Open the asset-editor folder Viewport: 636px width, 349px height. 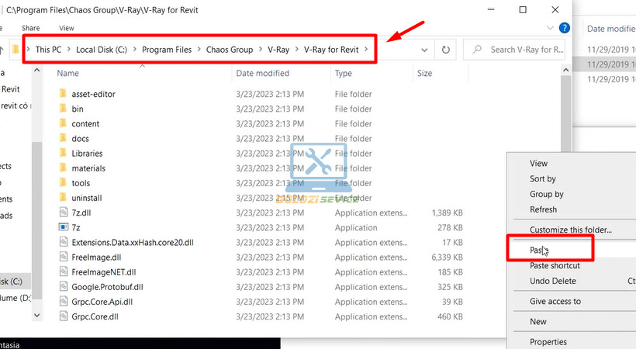93,94
